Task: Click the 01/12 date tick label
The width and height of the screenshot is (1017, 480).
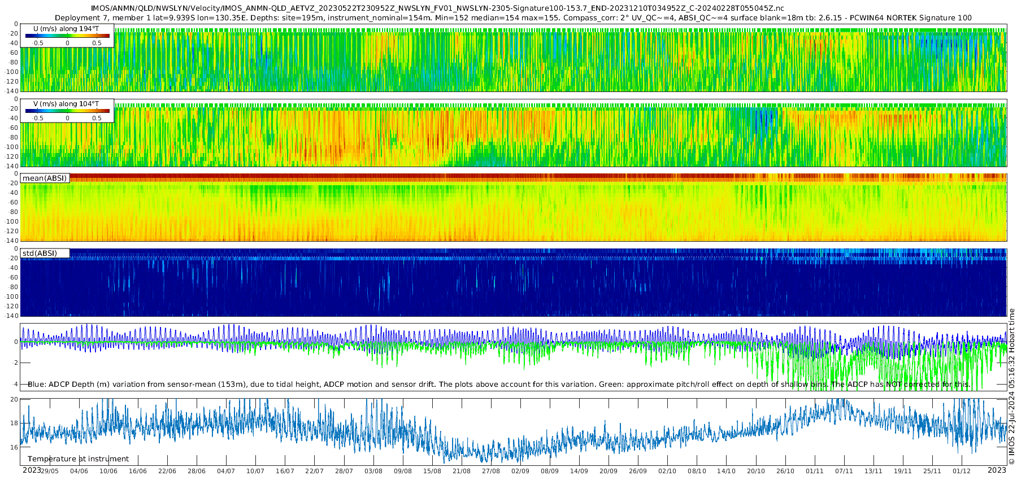Action: pos(962,471)
